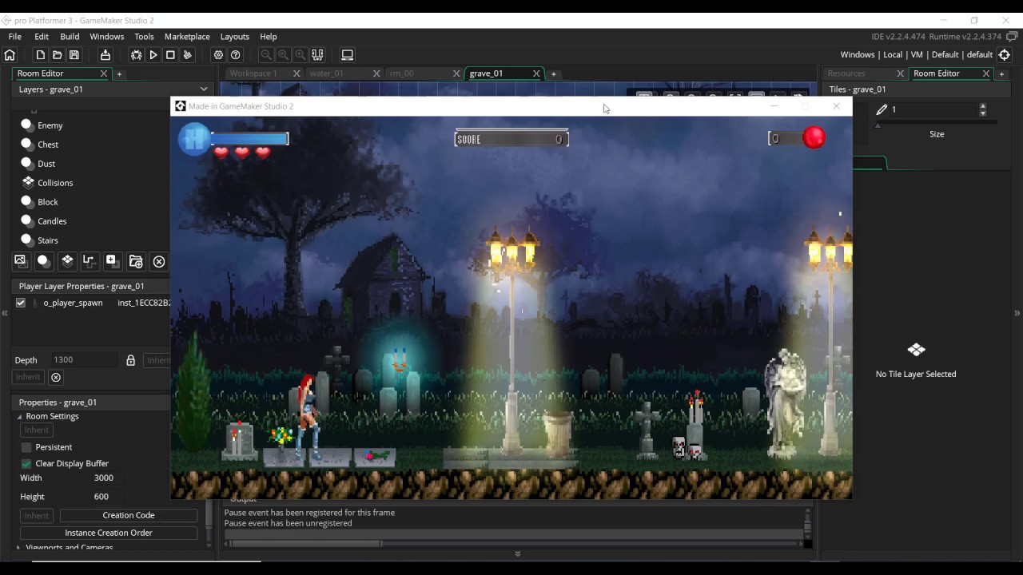1023x575 pixels.
Task: Open Game Options gear icon
Action: tap(218, 55)
